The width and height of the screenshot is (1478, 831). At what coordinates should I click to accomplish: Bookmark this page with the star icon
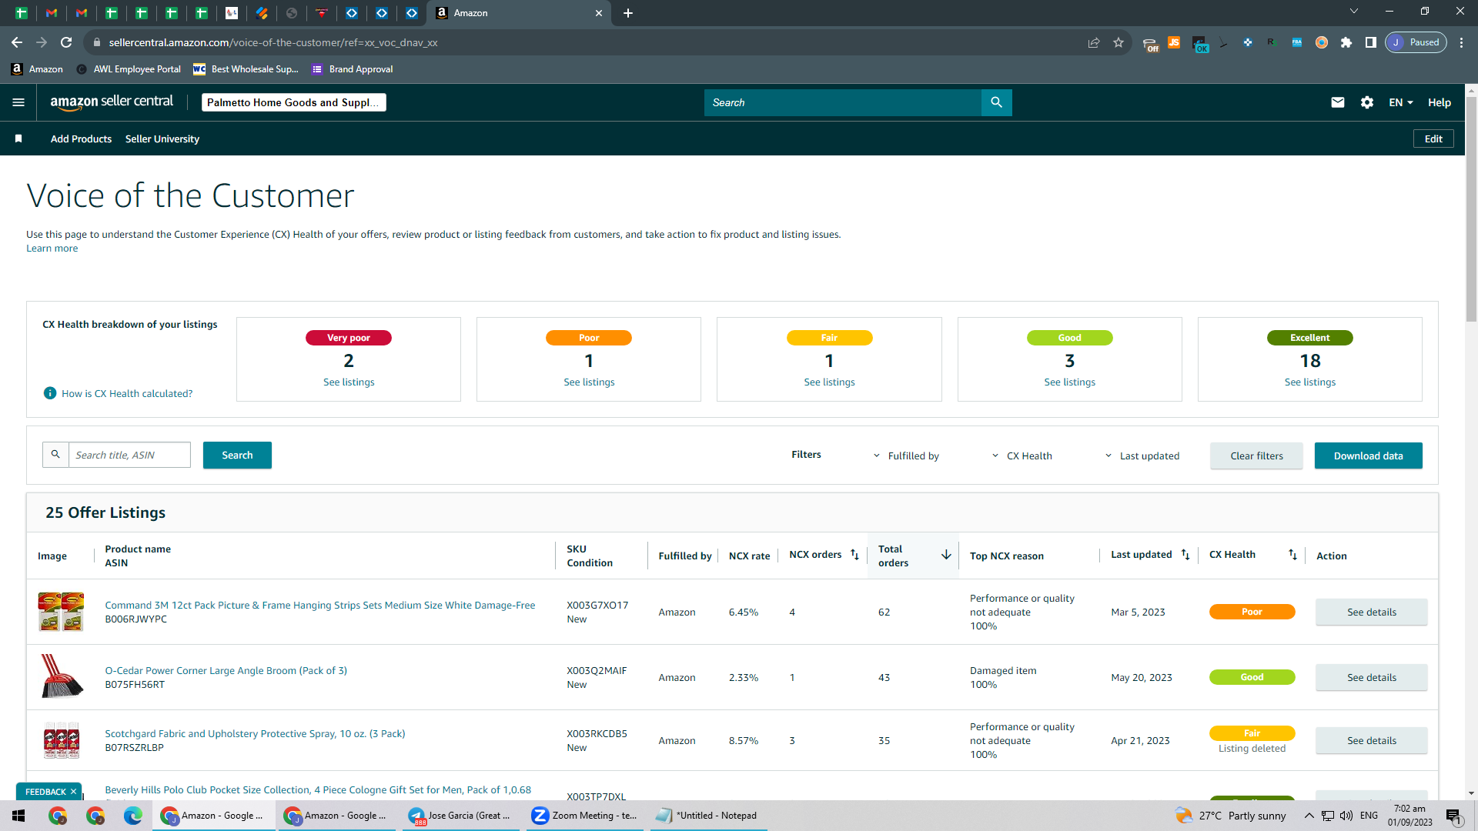click(1119, 42)
